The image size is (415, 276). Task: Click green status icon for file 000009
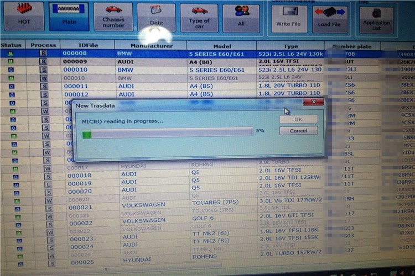pyautogui.click(x=11, y=61)
